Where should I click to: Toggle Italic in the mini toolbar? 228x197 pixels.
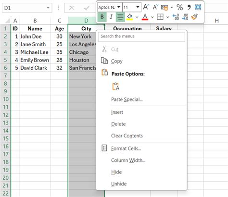[x=111, y=17]
